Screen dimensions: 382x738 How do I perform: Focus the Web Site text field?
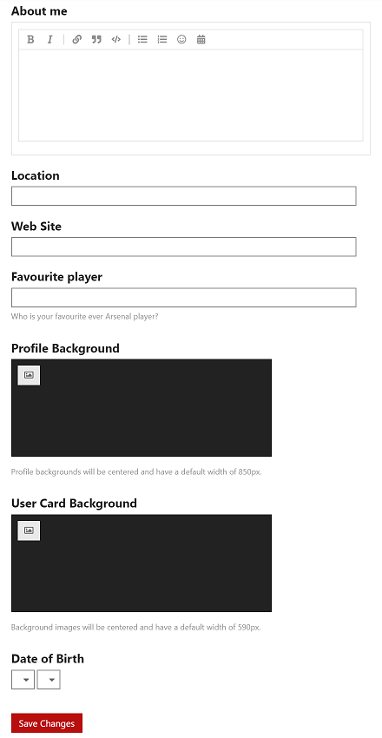coord(183,247)
